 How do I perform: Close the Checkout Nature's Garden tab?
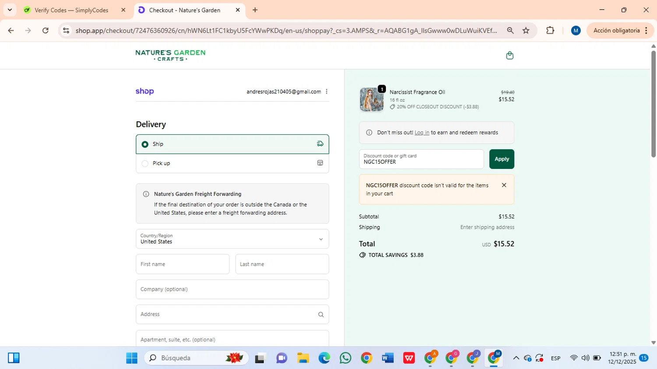point(238,10)
